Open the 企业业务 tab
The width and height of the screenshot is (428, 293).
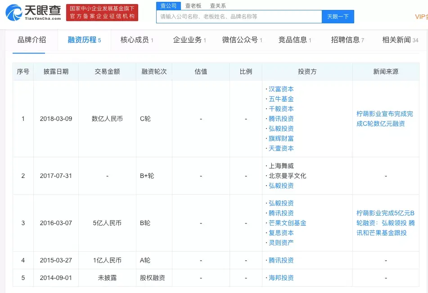point(189,40)
